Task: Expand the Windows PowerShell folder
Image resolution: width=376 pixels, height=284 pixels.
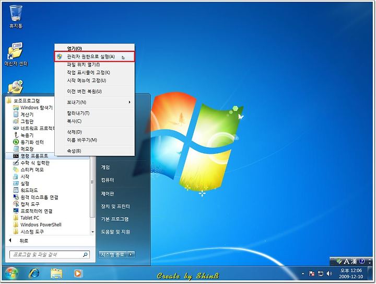Action: pyautogui.click(x=37, y=225)
